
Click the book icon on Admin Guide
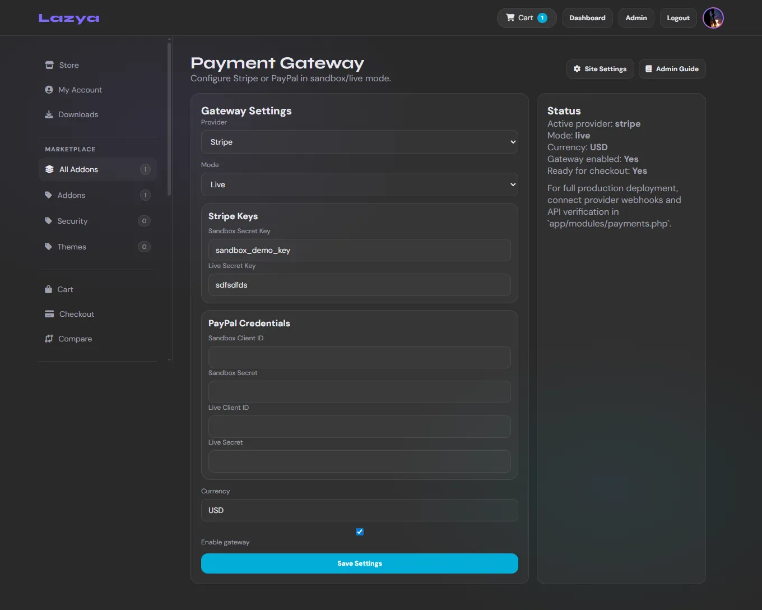[649, 69]
